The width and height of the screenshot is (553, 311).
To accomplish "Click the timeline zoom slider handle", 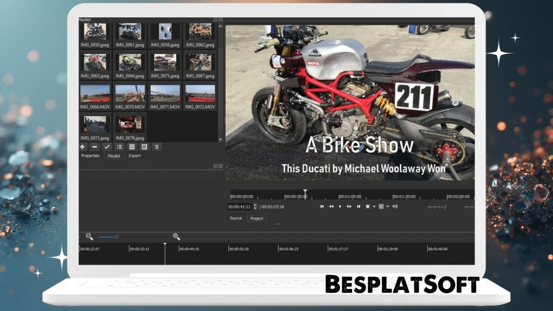I will [116, 236].
